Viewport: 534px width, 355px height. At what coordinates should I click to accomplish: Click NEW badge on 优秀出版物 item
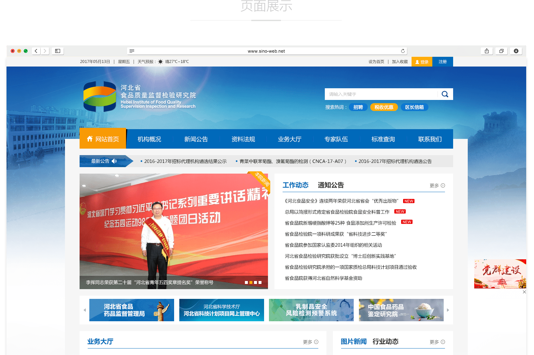(409, 201)
